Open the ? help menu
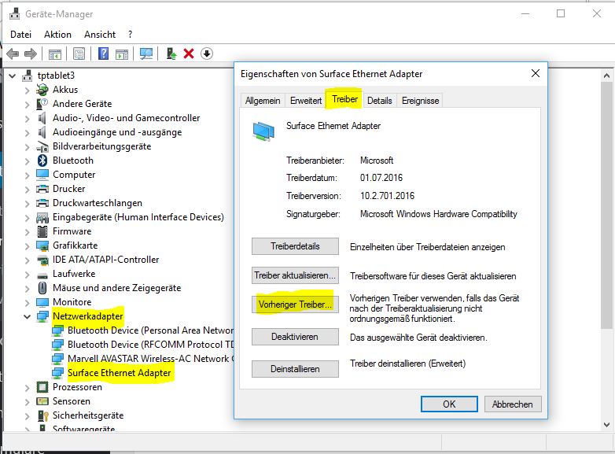The width and height of the screenshot is (615, 454). tap(131, 35)
